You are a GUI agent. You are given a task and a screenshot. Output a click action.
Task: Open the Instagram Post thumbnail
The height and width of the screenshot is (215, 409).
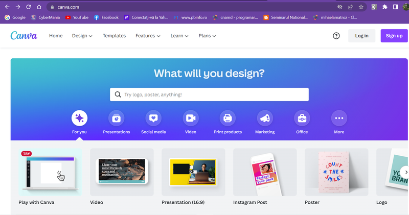265,172
